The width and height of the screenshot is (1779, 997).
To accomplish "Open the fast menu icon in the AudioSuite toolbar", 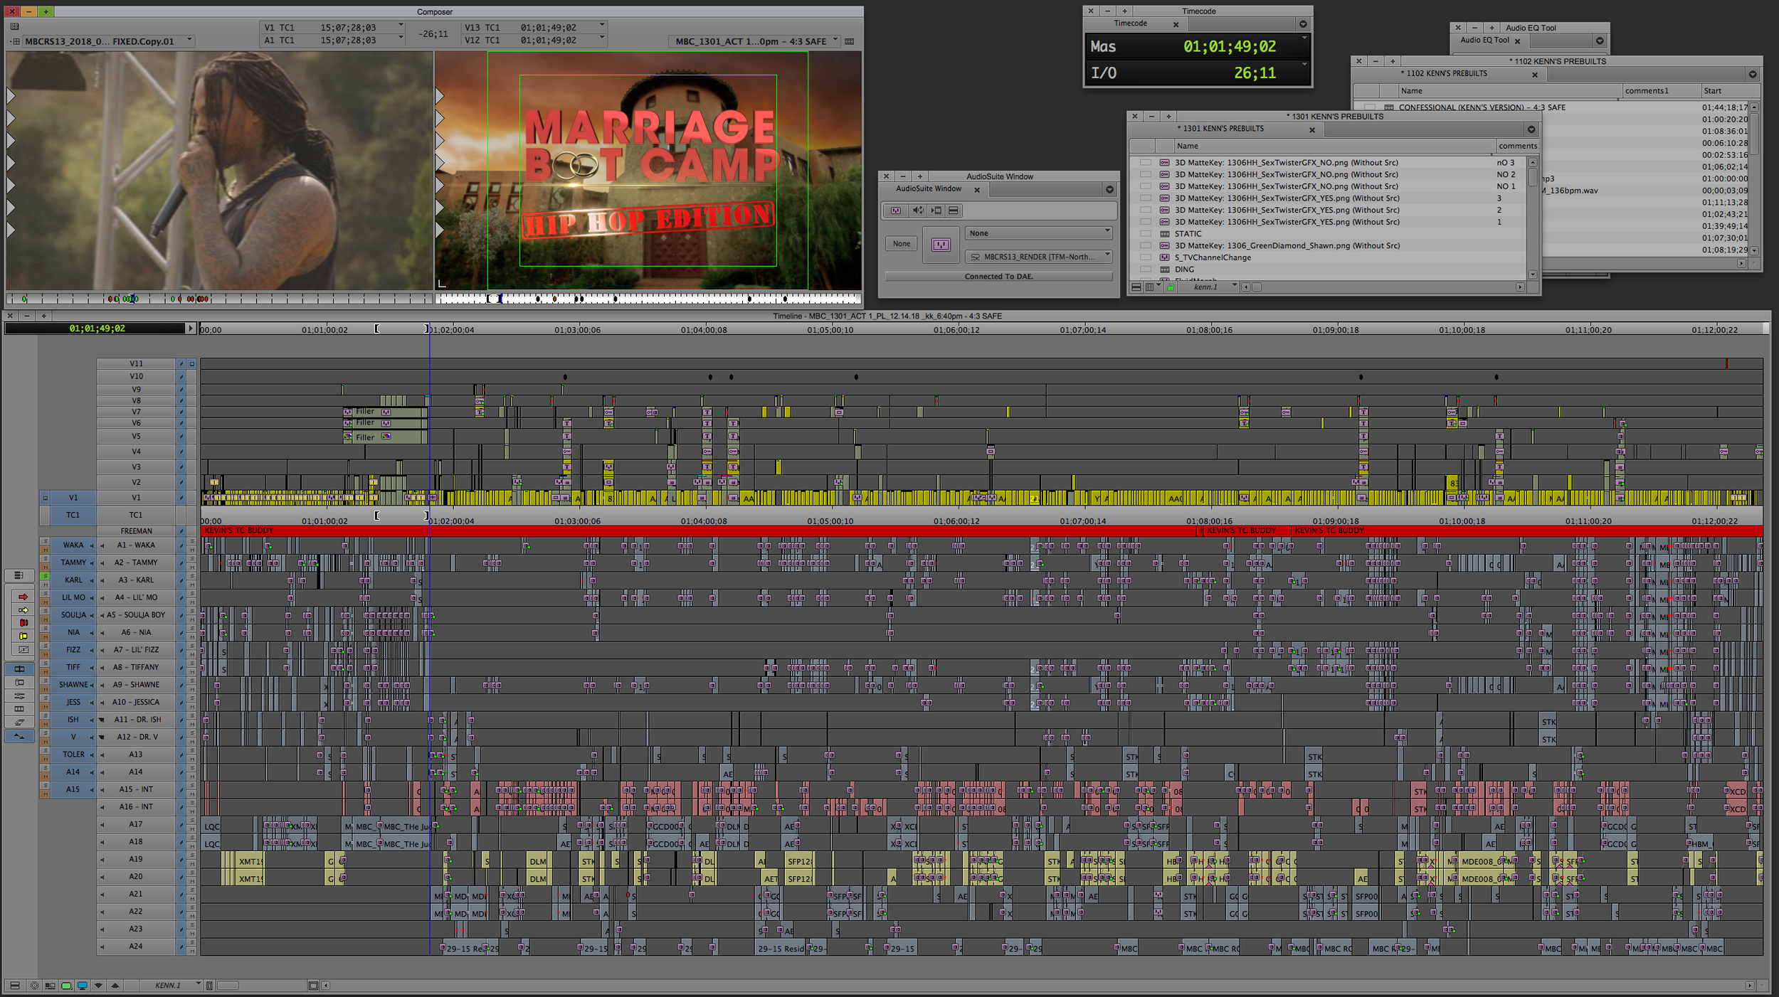I will (x=954, y=210).
